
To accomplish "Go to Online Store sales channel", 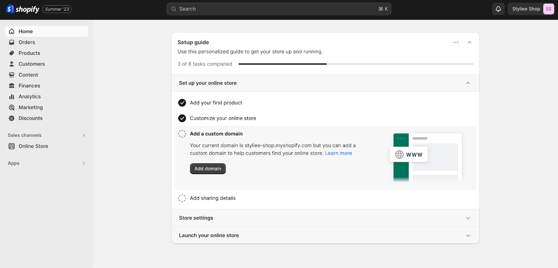I will (33, 146).
